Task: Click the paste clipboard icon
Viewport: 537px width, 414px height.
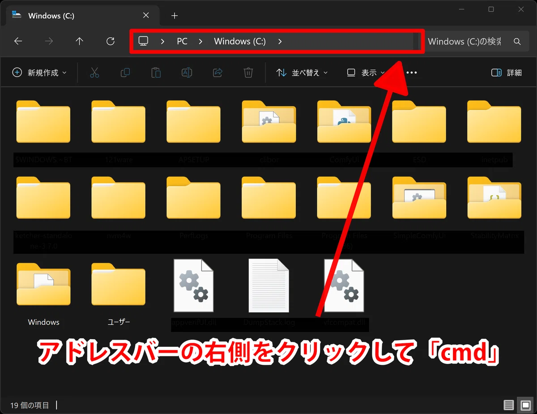Action: (x=156, y=73)
